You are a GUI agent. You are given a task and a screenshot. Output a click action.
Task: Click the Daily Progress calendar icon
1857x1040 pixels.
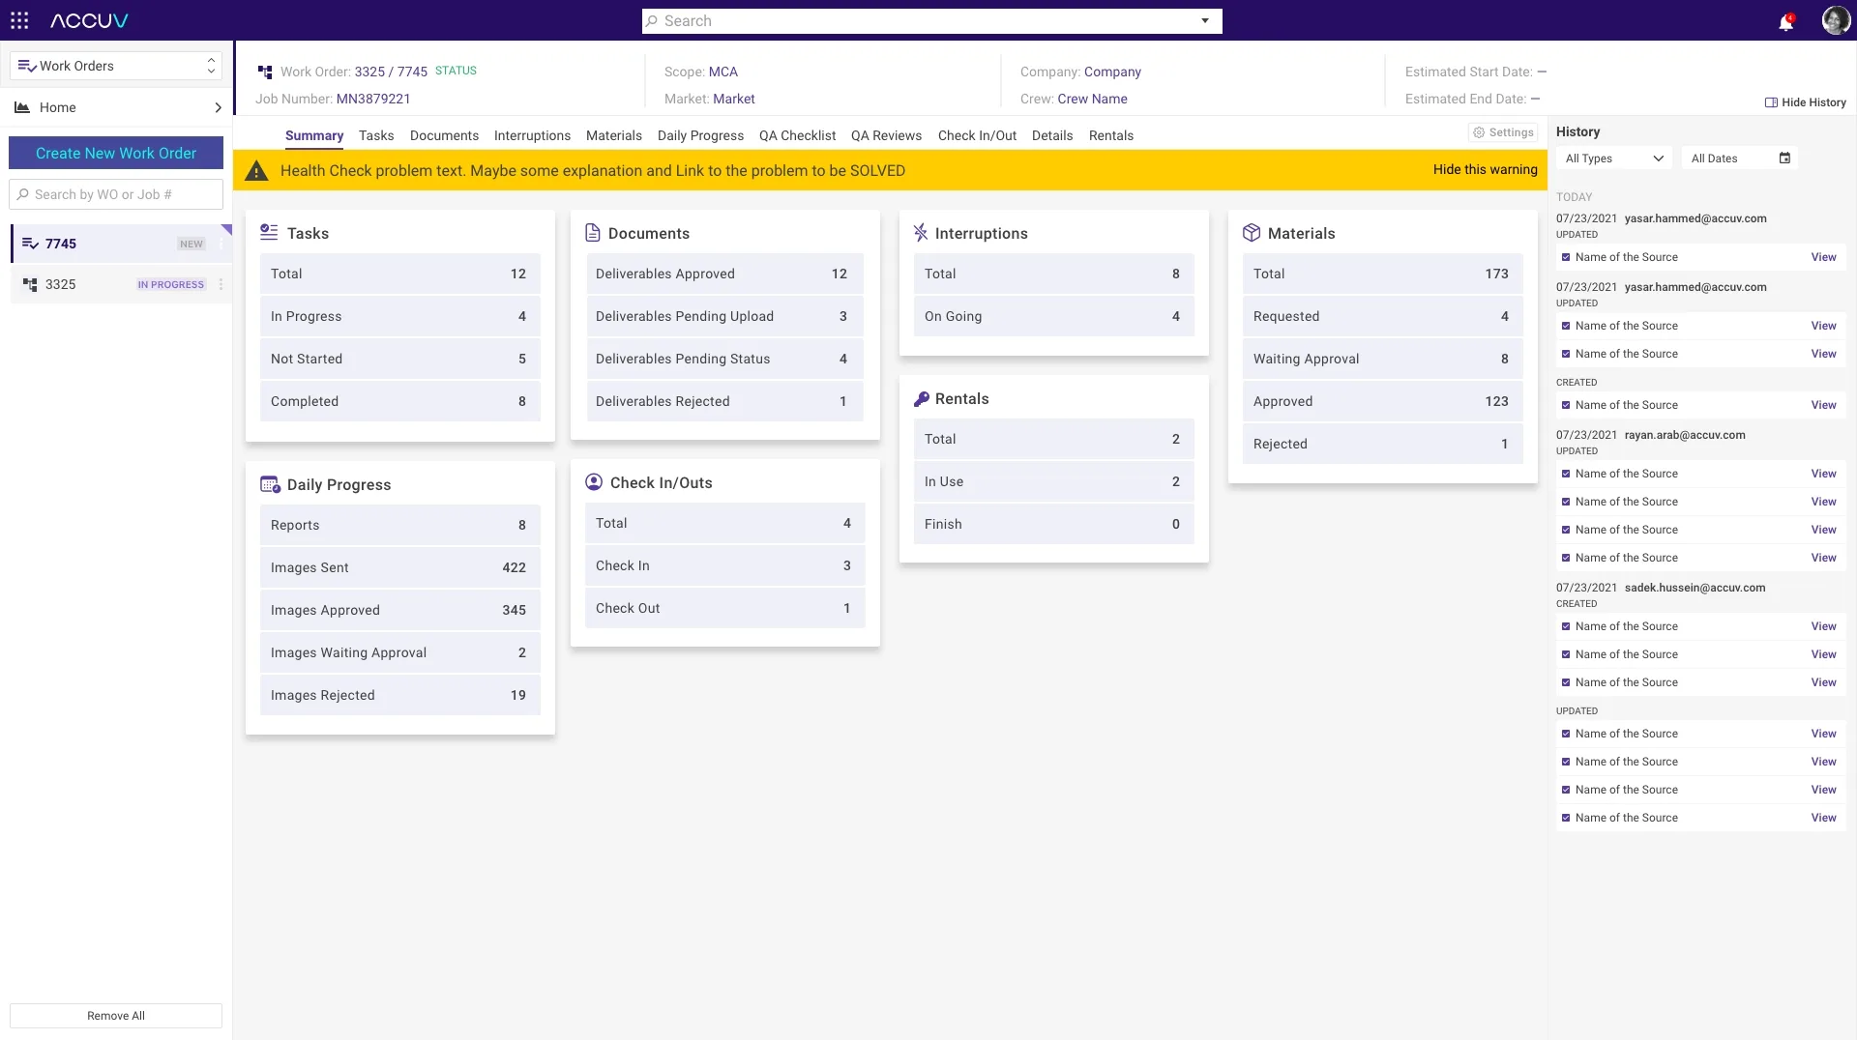(x=270, y=484)
